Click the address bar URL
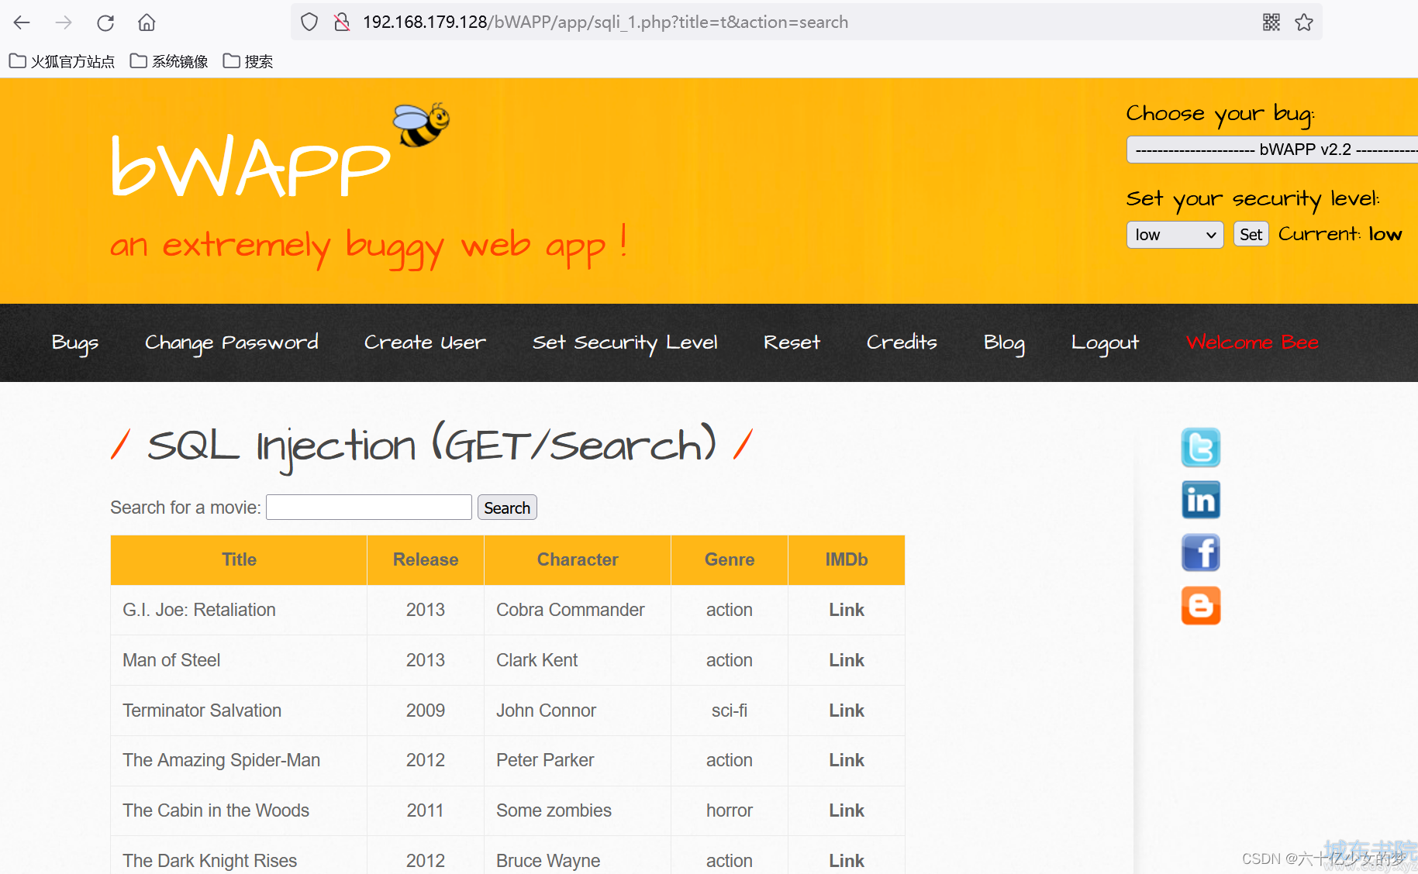 605,22
